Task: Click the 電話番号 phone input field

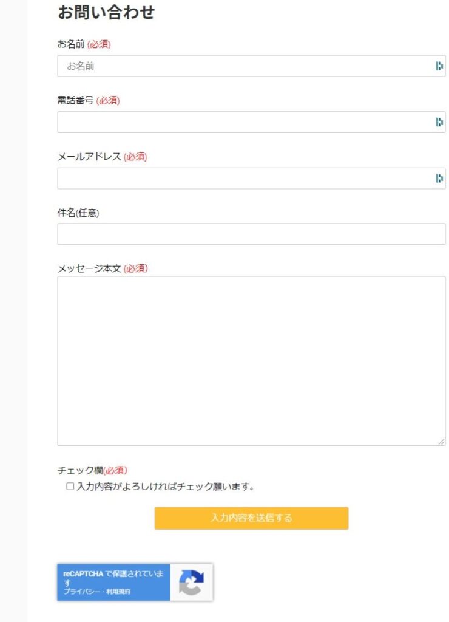Action: [x=243, y=121]
